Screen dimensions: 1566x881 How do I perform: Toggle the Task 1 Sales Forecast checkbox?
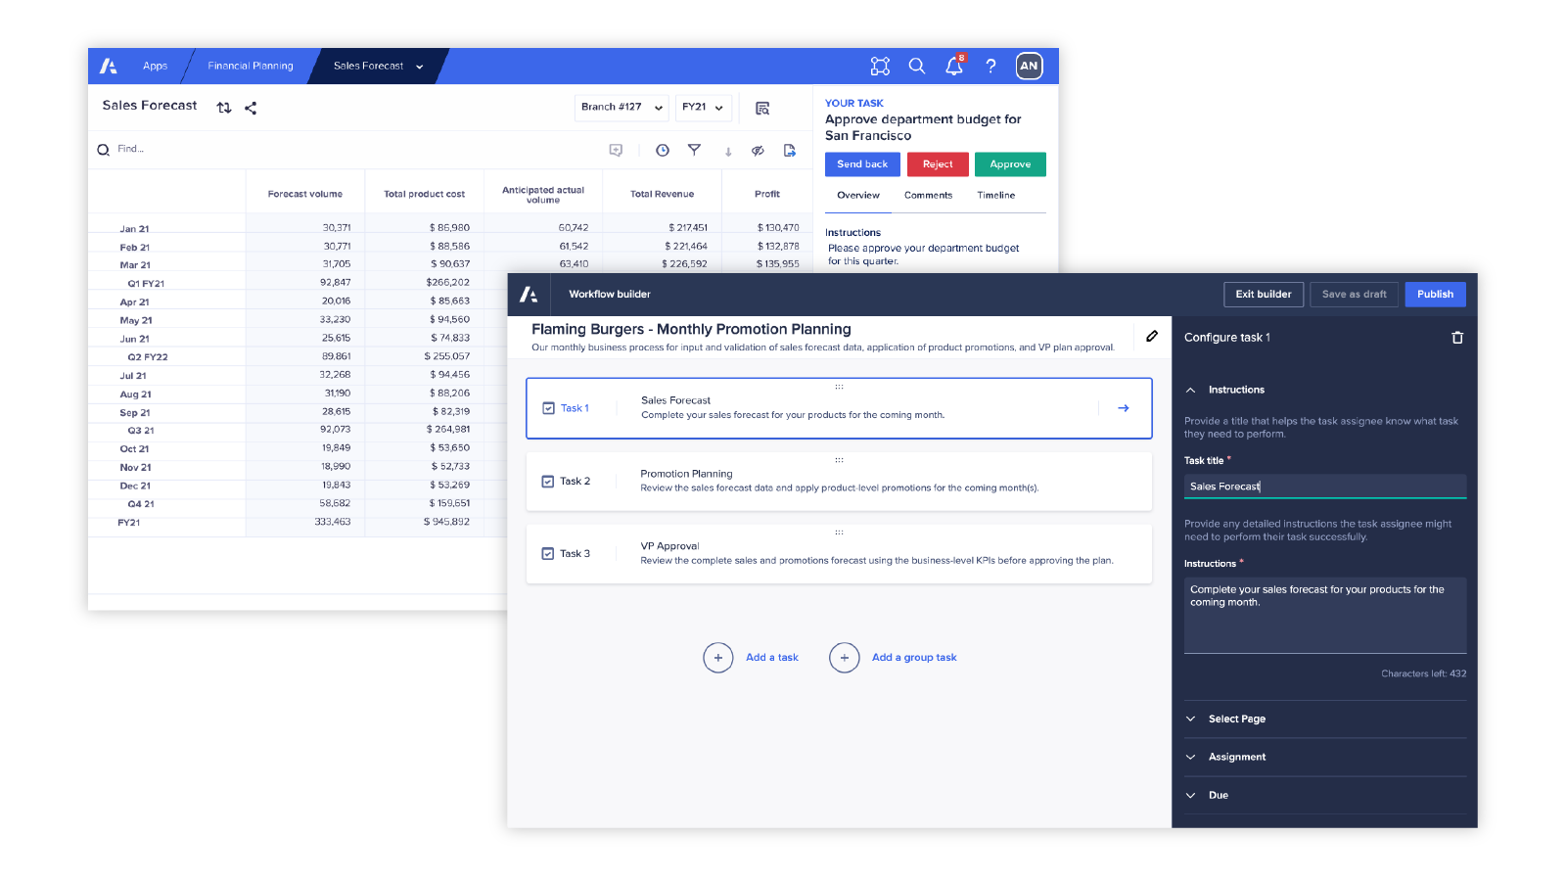click(549, 408)
